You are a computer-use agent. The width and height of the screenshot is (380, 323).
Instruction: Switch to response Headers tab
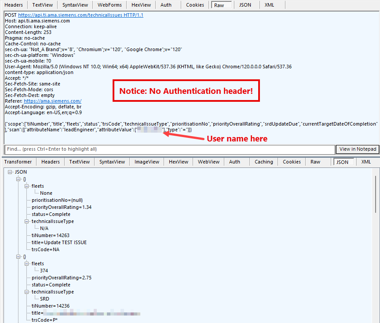[51, 162]
